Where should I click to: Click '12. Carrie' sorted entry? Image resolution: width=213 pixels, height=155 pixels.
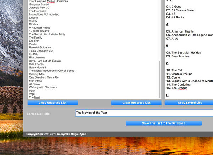tap(173, 77)
